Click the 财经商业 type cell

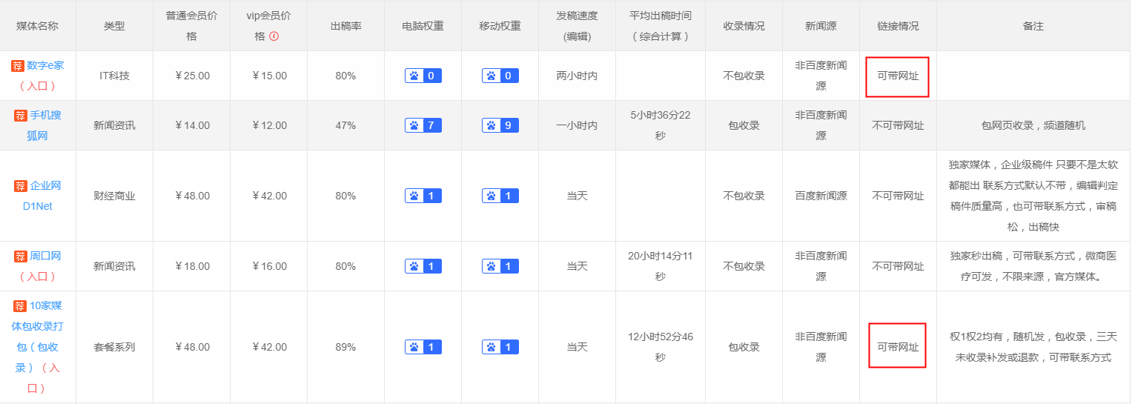[x=114, y=196]
